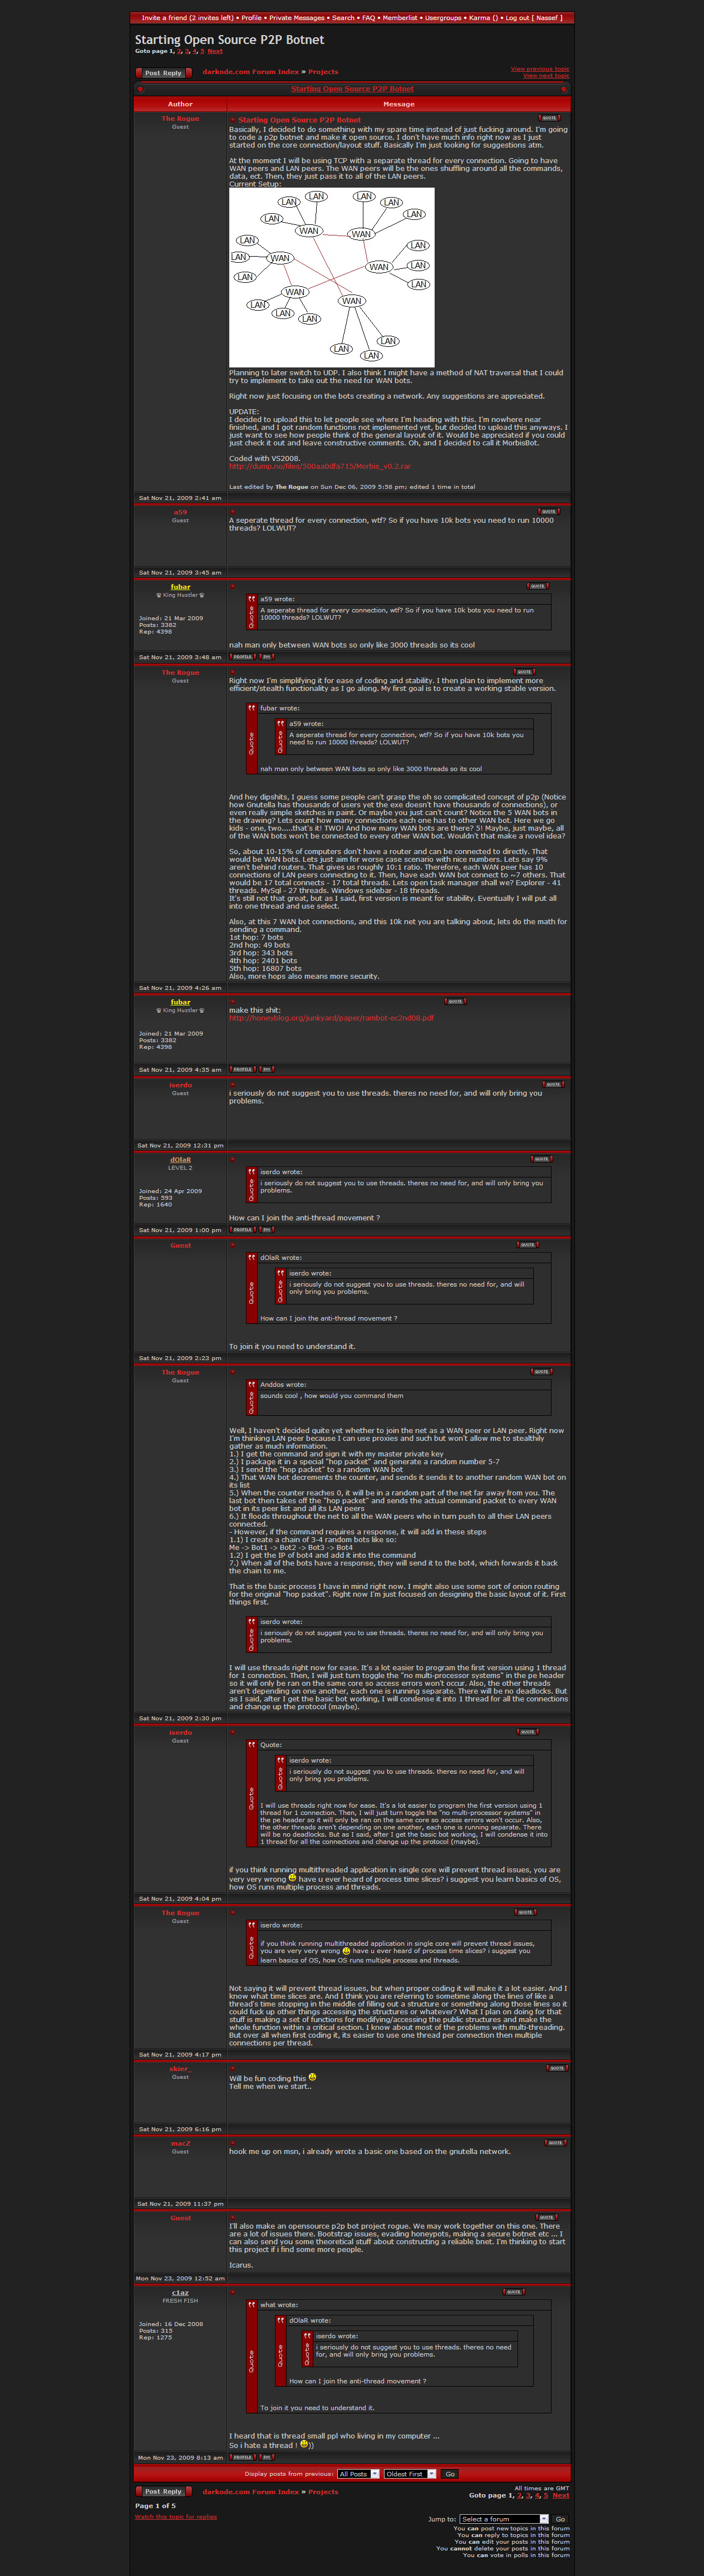Viewport: 704px width, 2576px height.
Task: Open the 'Oldest First' sort order dropdown
Action: click(x=410, y=2474)
